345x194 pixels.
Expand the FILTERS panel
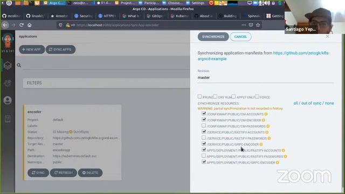pos(106,83)
